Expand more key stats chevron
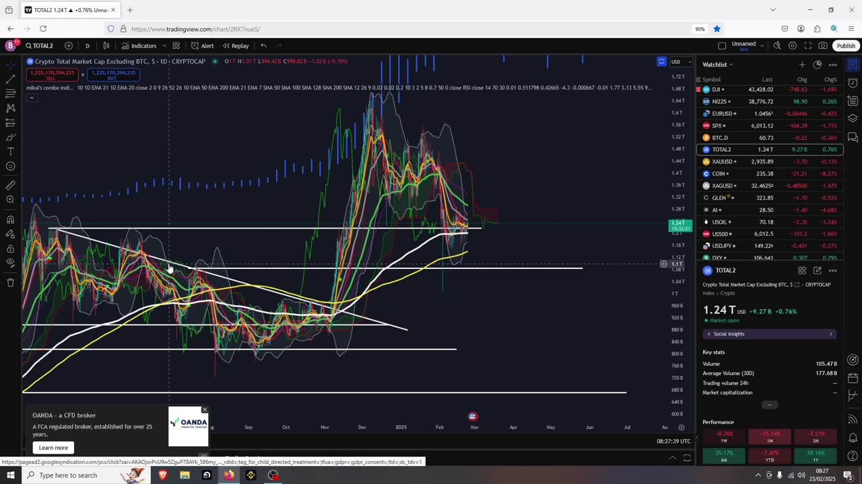The height and width of the screenshot is (484, 862). tap(770, 405)
